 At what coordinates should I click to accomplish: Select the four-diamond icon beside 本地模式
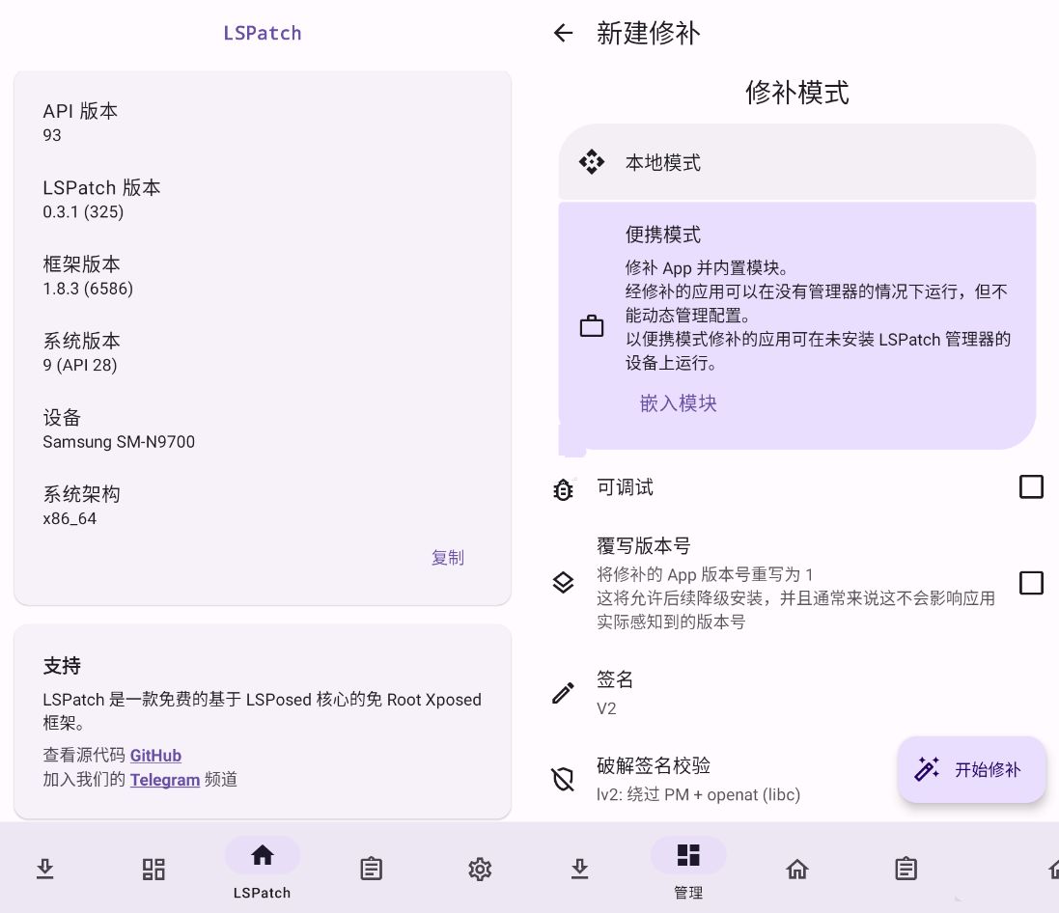592,162
